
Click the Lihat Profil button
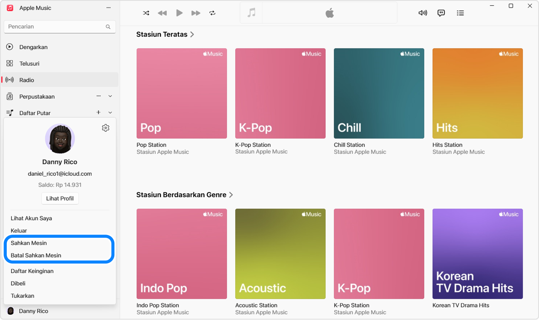coord(60,198)
